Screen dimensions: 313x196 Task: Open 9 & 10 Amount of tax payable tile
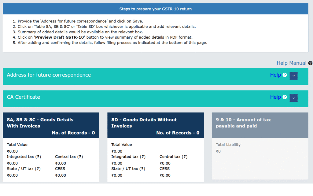click(x=243, y=123)
